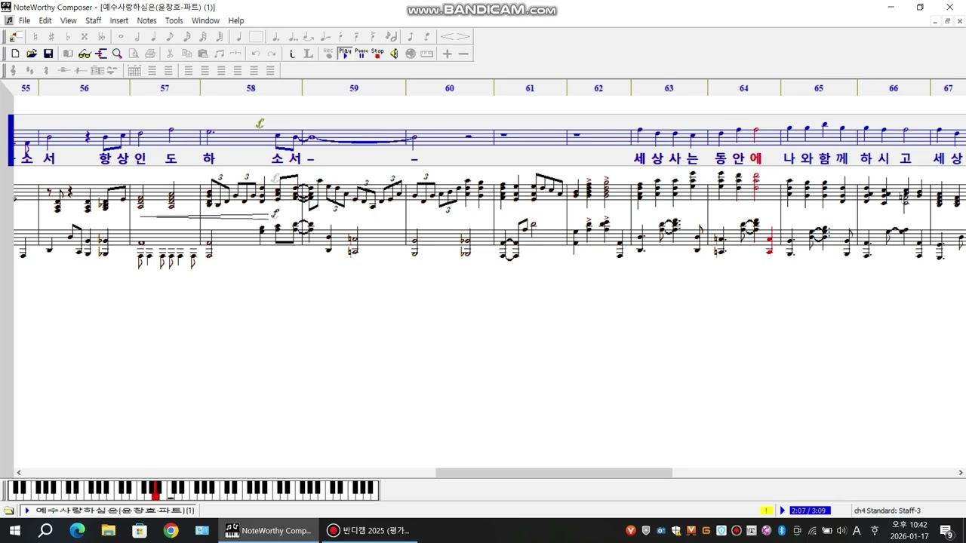
Task: Stop playback
Action: (x=377, y=54)
